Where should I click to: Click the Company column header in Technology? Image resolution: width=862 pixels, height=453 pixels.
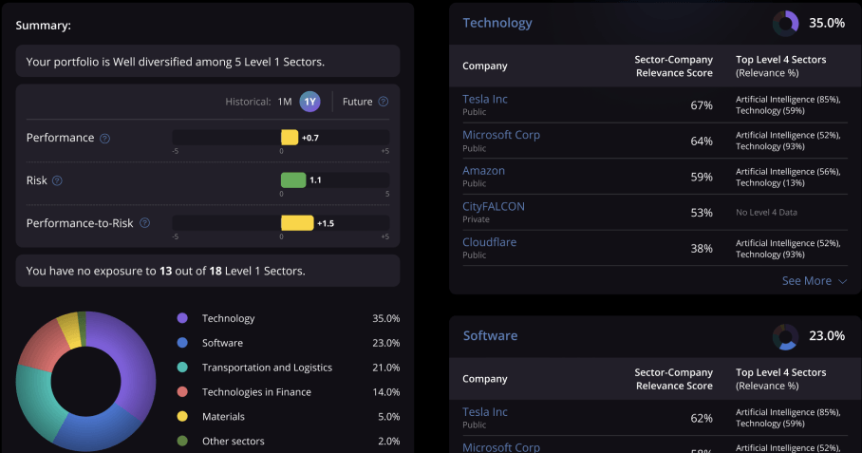point(485,66)
